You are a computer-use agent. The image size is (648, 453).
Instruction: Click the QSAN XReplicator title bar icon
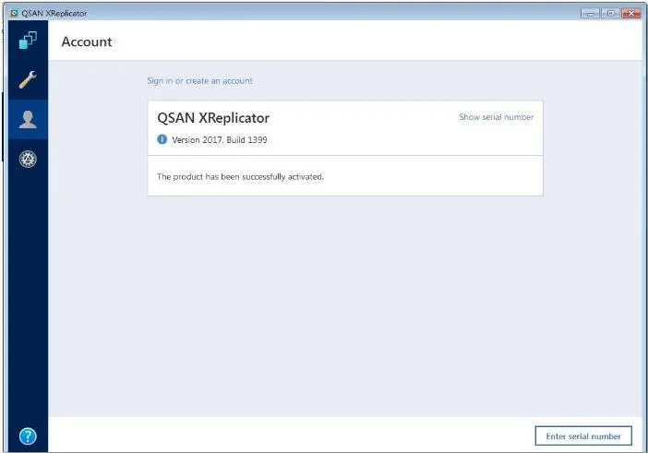point(15,13)
